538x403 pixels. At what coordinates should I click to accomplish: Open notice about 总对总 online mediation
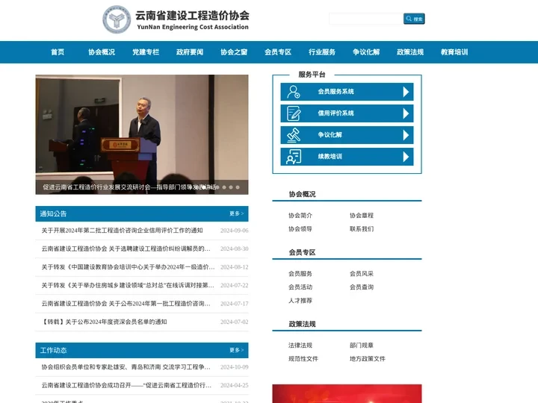pos(128,285)
